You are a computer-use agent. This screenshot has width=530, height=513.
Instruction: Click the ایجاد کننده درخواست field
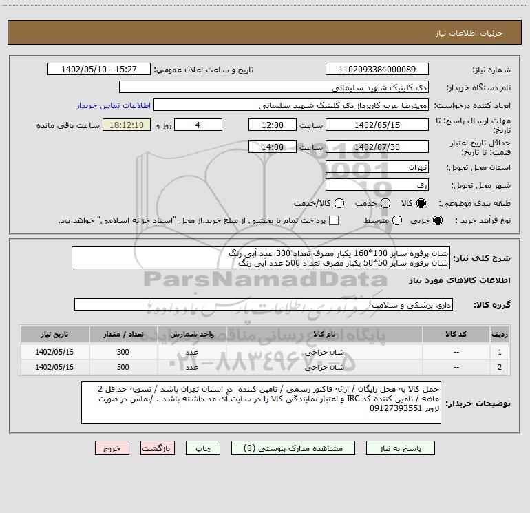[x=291, y=105]
